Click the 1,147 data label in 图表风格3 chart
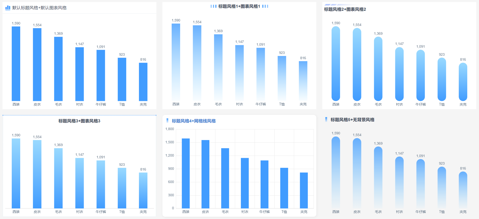Screen dimensions: 479x219 [x=80, y=155]
